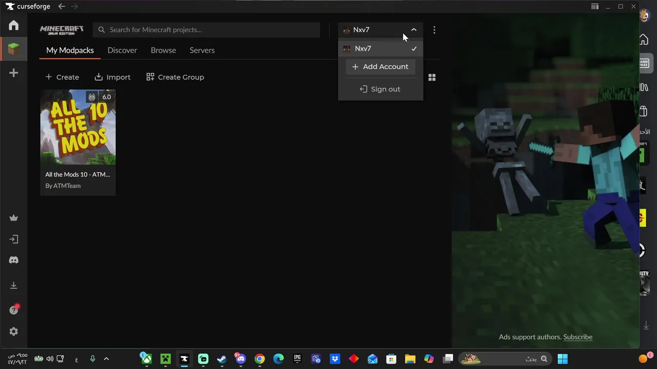This screenshot has height=369, width=657.
Task: Open the volume speaker icon in tray
Action: pyautogui.click(x=50, y=359)
